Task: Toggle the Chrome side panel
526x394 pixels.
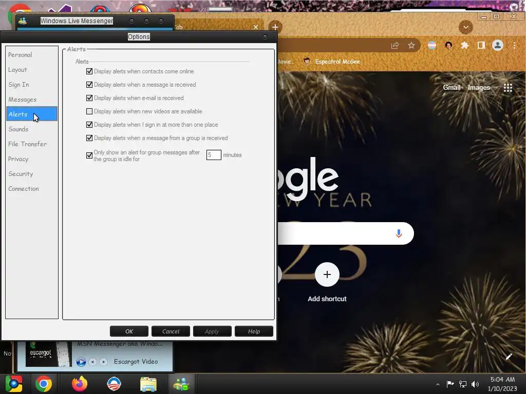Action: point(481,45)
